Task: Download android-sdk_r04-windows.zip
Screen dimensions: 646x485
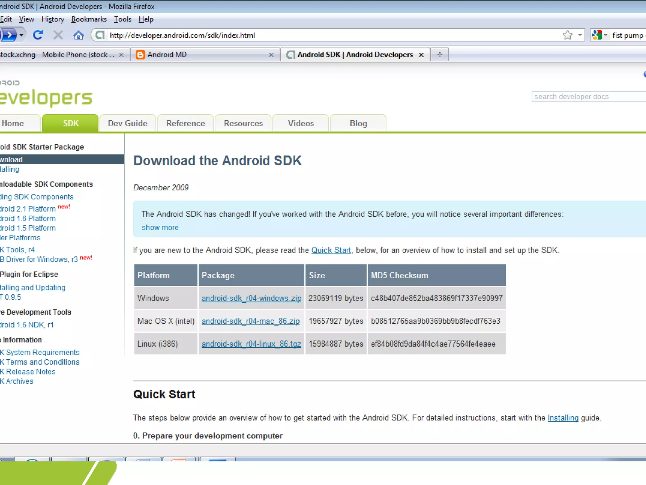Action: click(251, 298)
